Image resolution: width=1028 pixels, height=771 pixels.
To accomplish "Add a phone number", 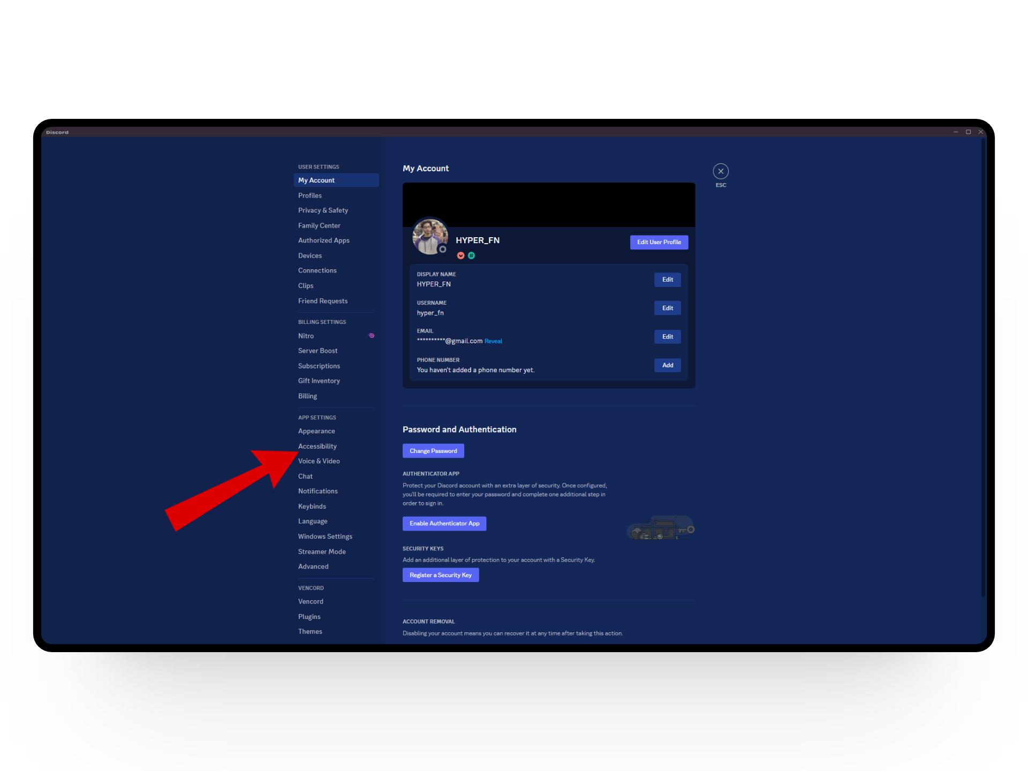I will pos(667,365).
